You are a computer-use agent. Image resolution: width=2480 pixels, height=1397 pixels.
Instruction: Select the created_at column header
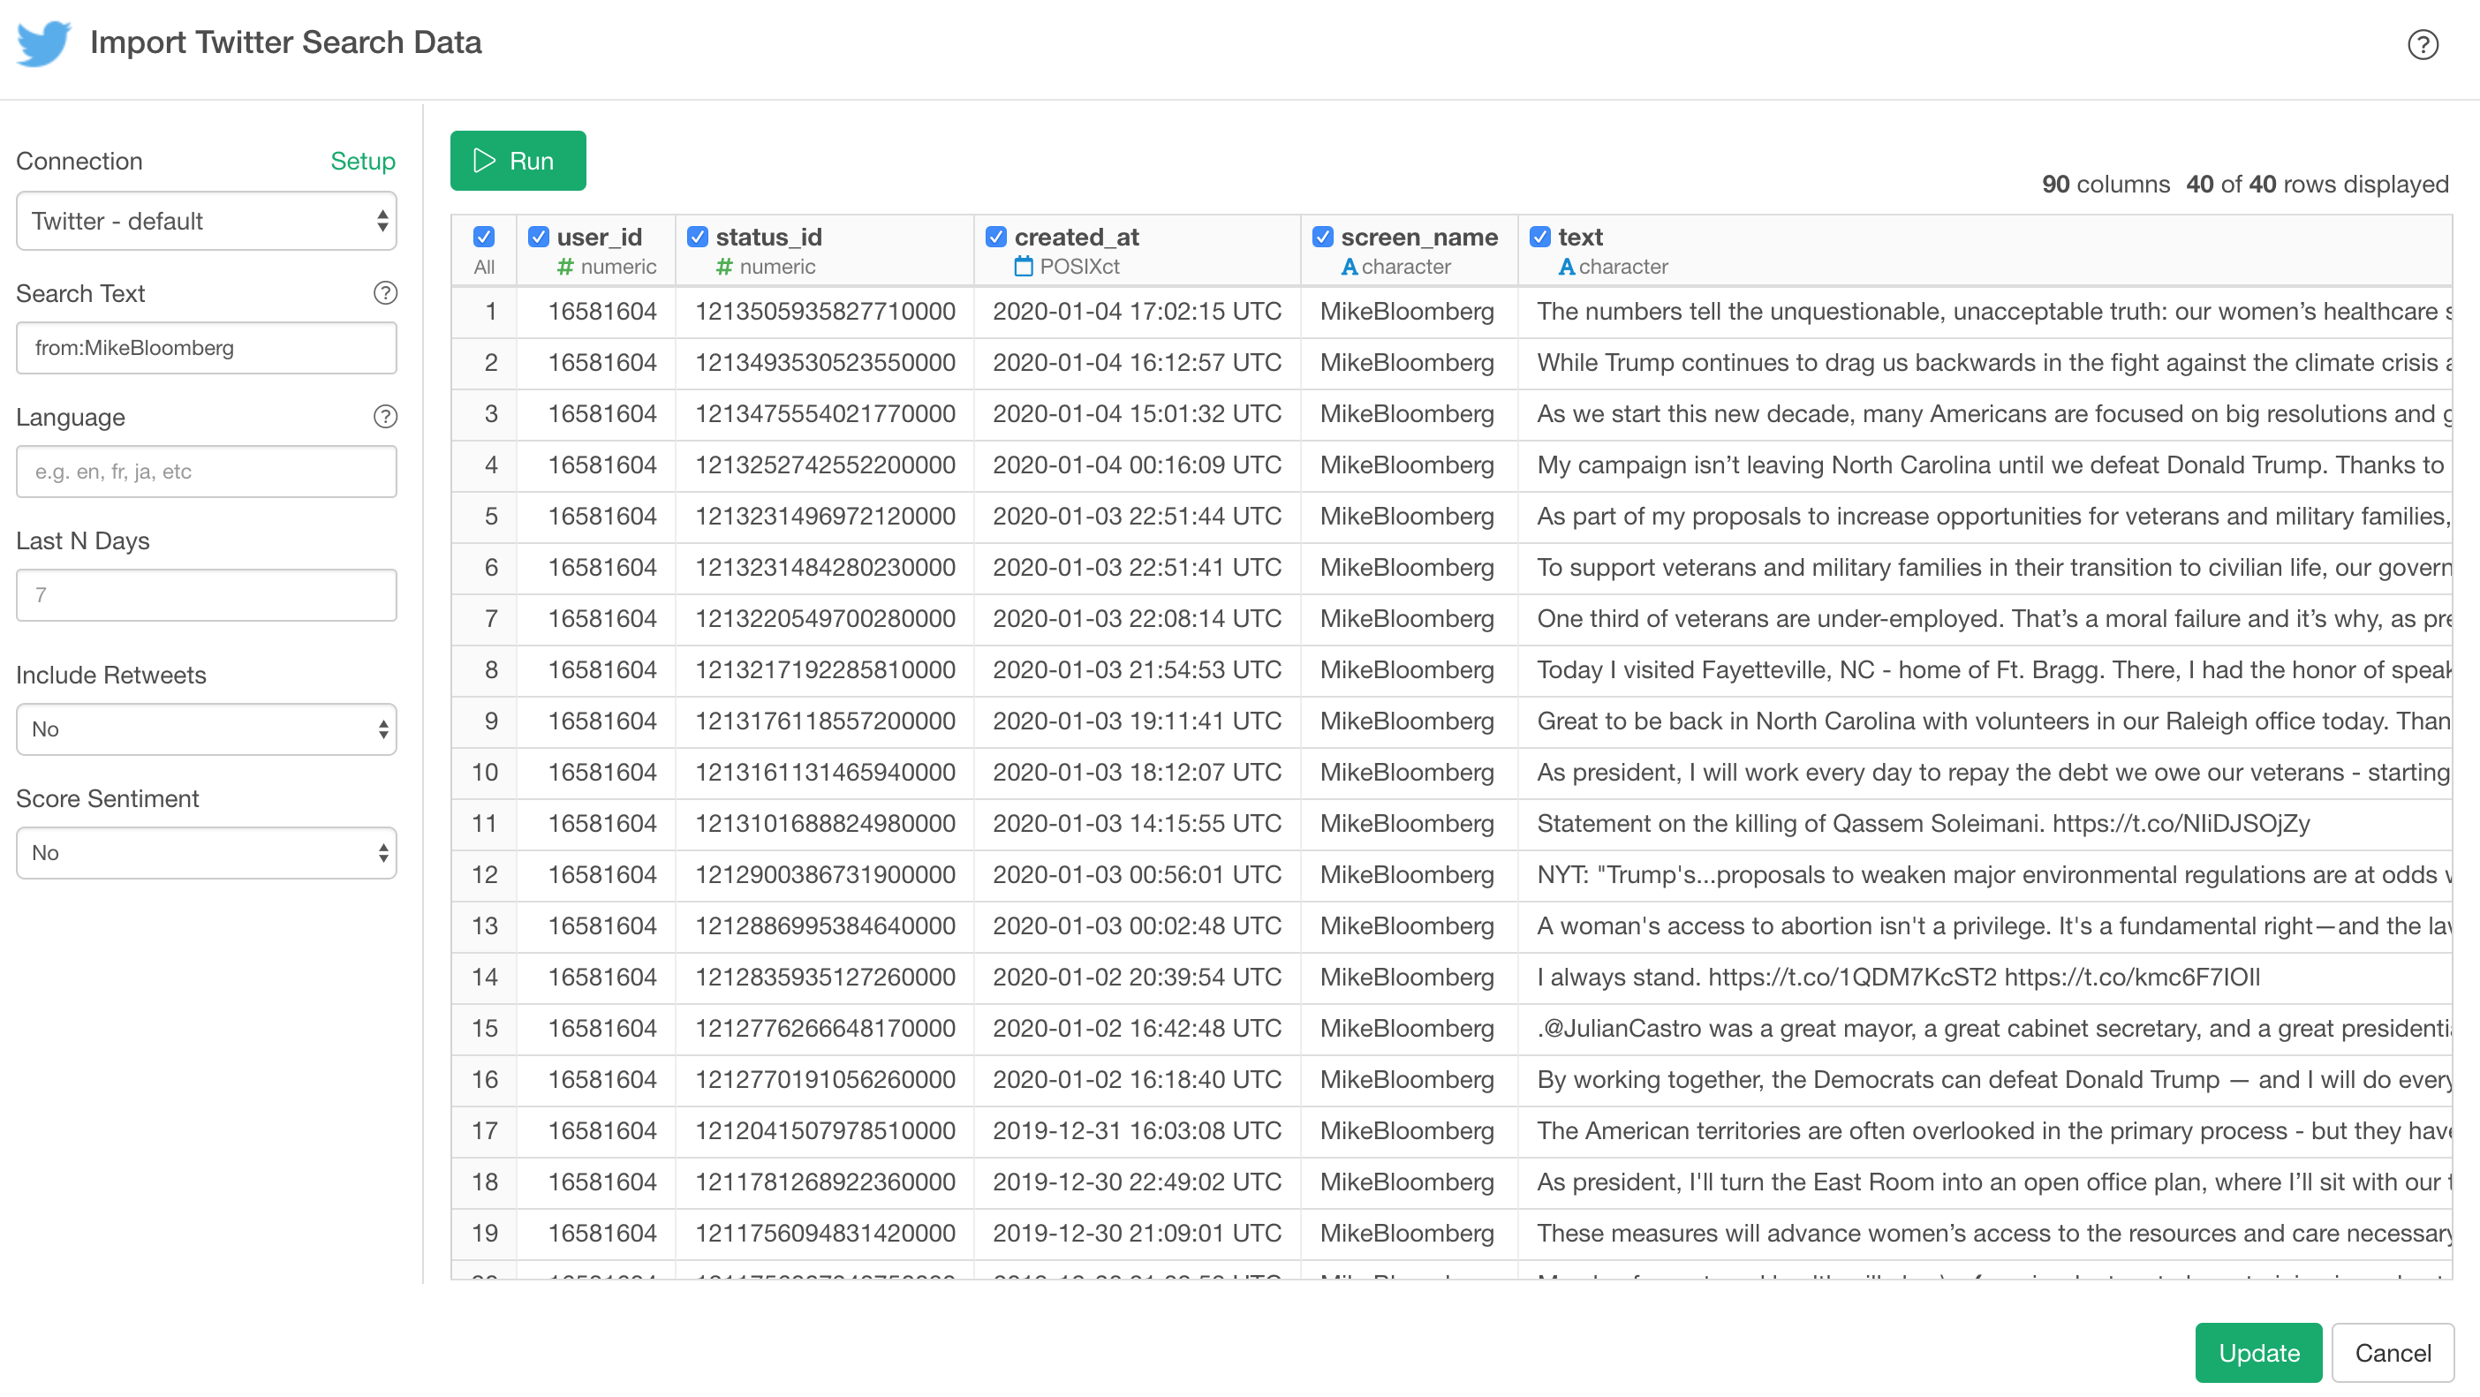coord(1078,236)
